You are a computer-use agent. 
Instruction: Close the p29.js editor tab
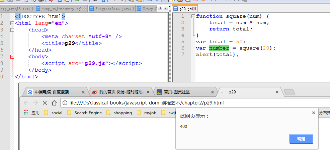click(194, 9)
